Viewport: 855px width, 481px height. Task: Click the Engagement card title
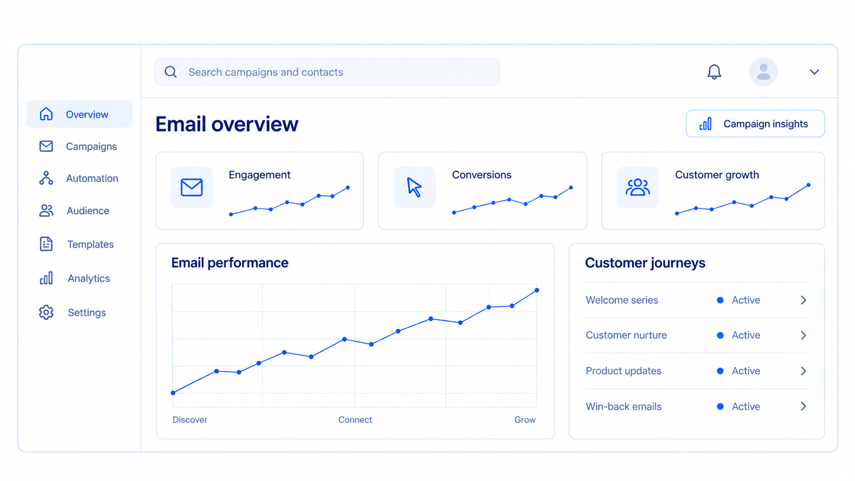pyautogui.click(x=259, y=175)
